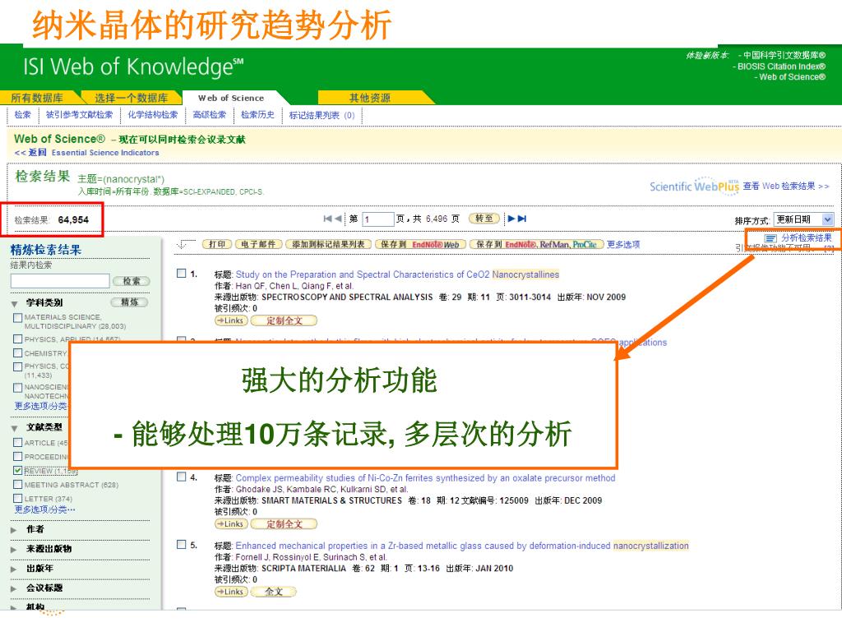Open Links for the Zr-based metallic glass record

tap(231, 592)
